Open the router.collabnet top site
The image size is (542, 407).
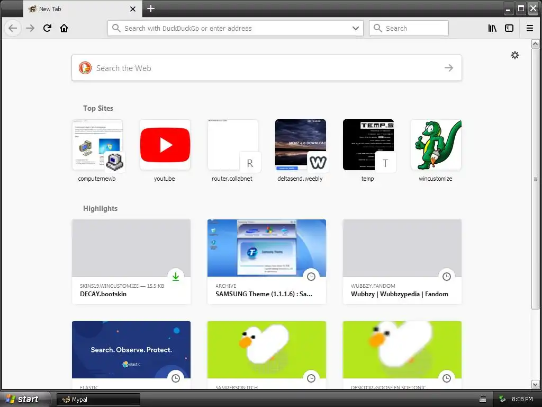(x=233, y=151)
